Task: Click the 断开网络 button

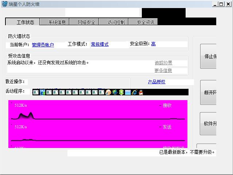Action: tap(208, 92)
